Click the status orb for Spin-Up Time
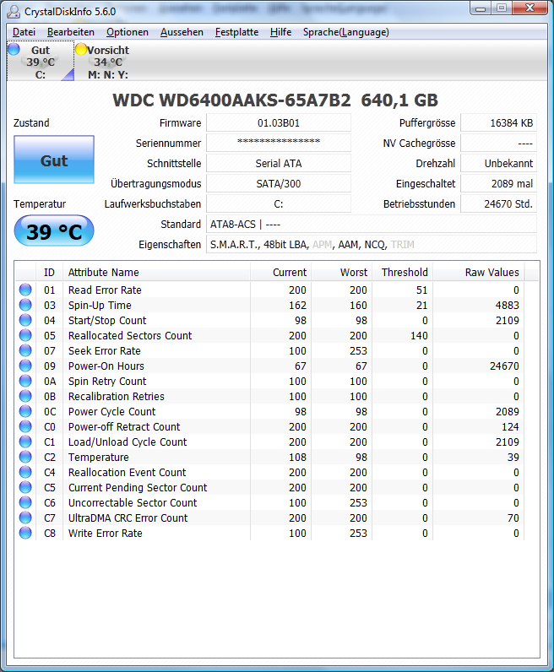This screenshot has width=554, height=672. 25,305
